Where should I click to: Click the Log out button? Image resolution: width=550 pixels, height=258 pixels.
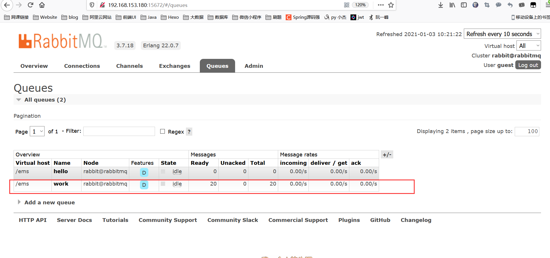528,65
